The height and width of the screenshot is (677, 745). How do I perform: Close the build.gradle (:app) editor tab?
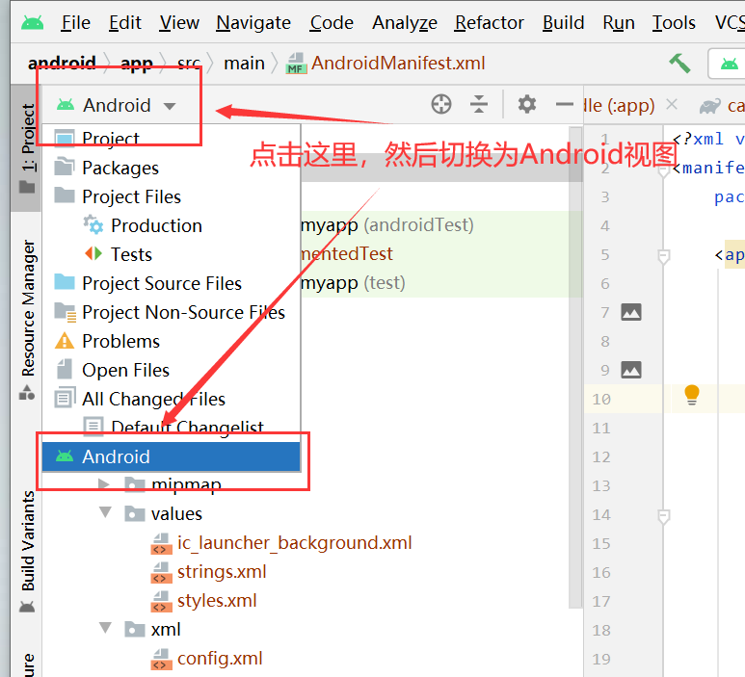point(672,104)
